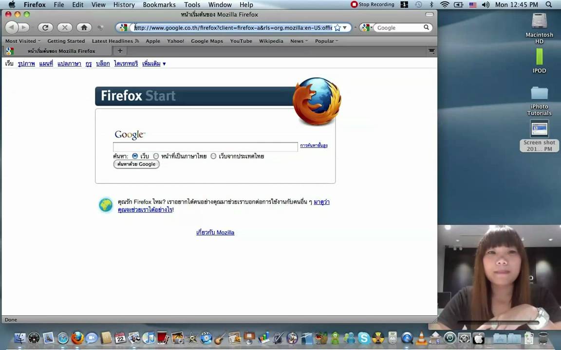This screenshot has height=350, width=561.
Task: Select the หน้าที่เป็นภาษาไทย radio button
Action: [x=156, y=156]
